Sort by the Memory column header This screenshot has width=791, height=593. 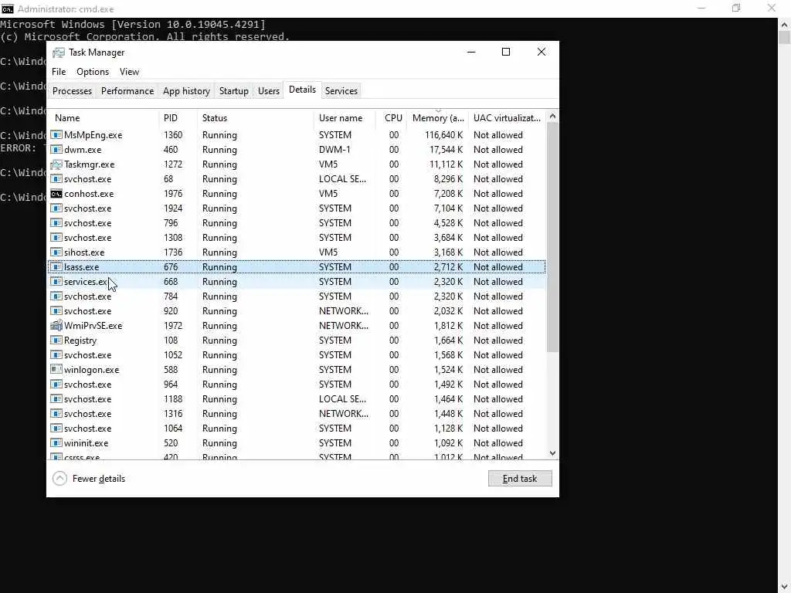pyautogui.click(x=437, y=118)
